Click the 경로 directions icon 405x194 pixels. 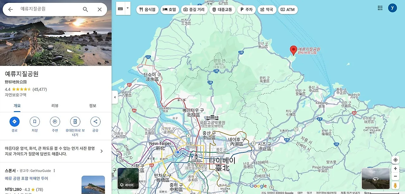tap(15, 122)
